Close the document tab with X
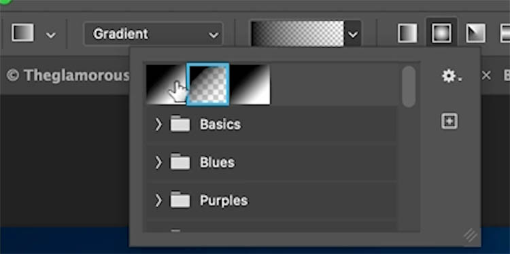This screenshot has width=510, height=254. point(486,75)
